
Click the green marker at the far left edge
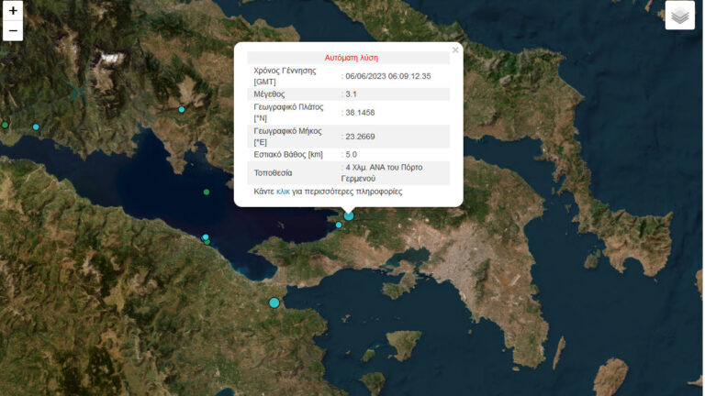click(x=5, y=125)
